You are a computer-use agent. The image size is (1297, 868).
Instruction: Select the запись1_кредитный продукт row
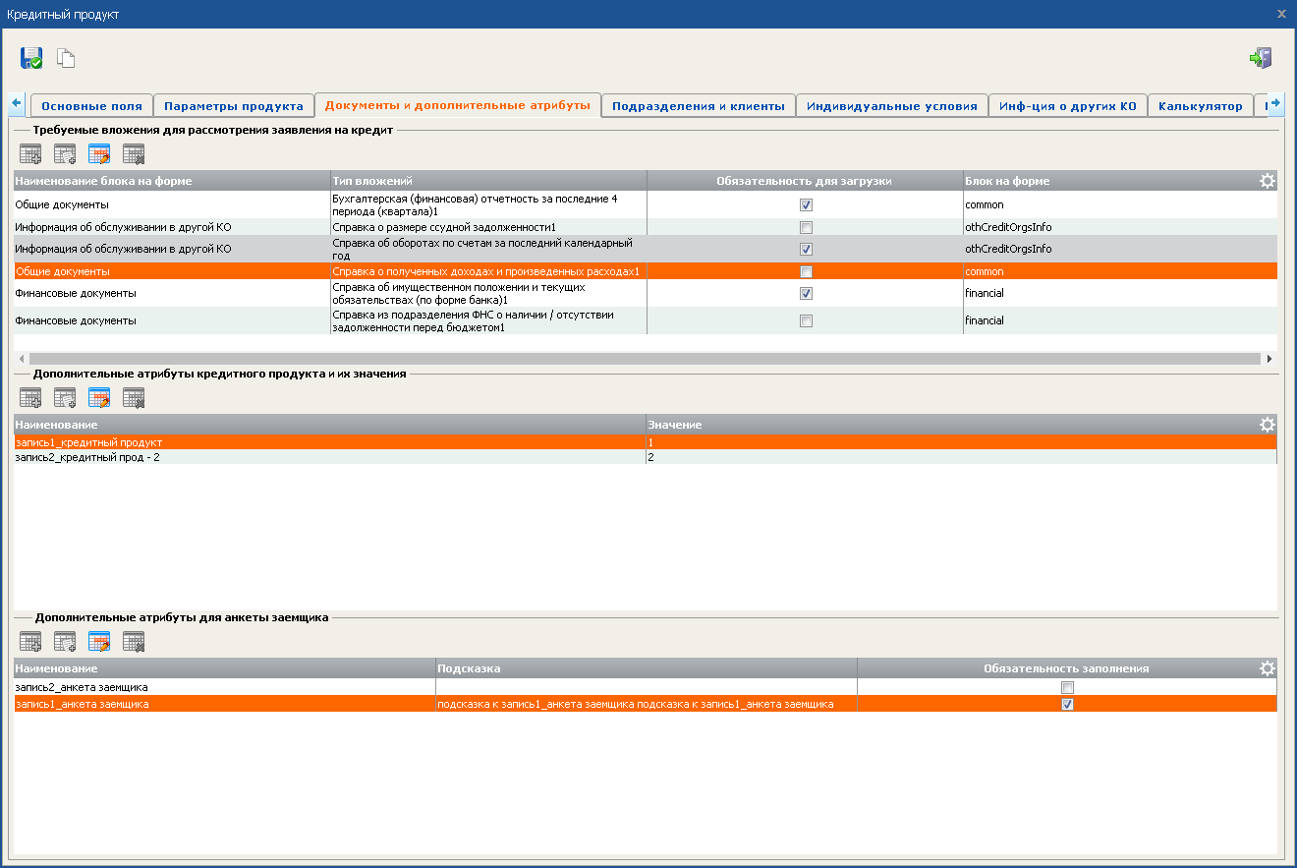[646, 442]
